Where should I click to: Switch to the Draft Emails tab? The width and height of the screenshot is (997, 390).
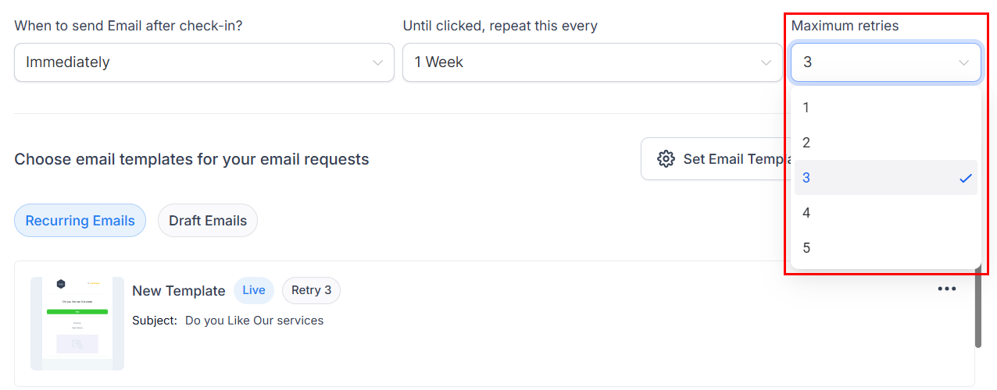click(x=208, y=221)
